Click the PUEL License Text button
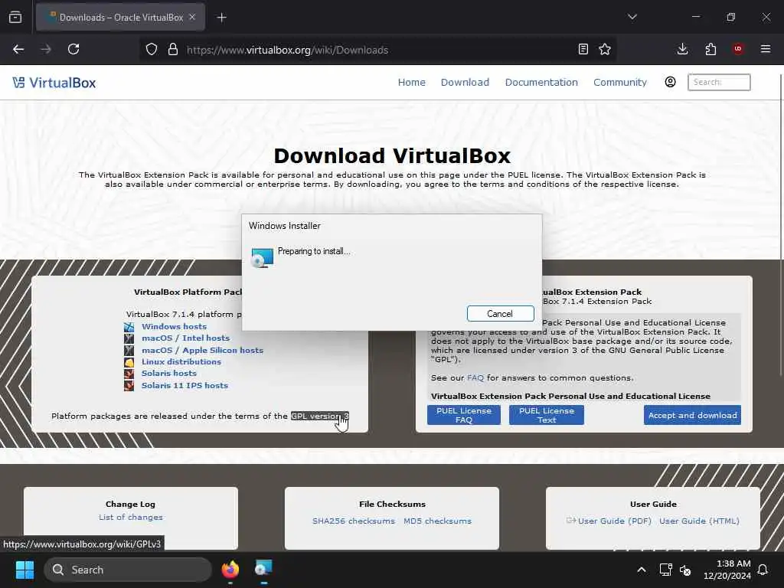 coord(547,415)
